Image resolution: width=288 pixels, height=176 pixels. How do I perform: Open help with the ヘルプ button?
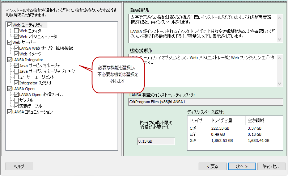pos(19,167)
